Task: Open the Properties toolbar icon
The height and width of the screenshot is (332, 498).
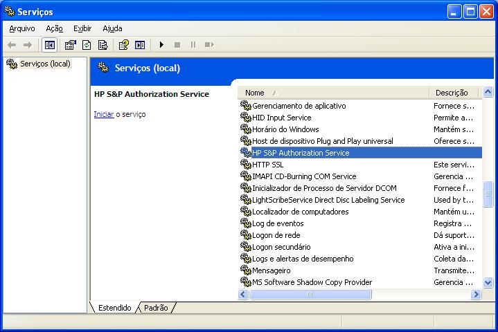Action: (x=70, y=45)
